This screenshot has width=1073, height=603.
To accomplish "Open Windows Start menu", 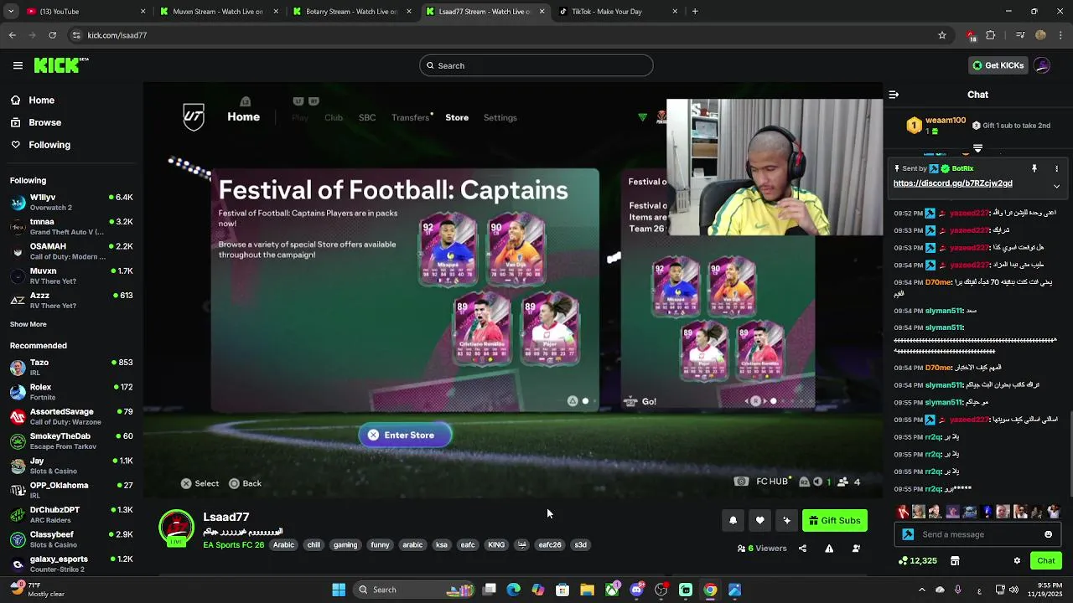I will (339, 590).
